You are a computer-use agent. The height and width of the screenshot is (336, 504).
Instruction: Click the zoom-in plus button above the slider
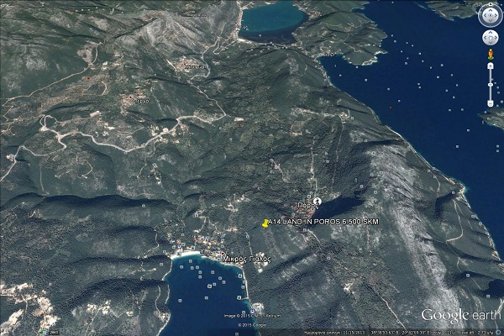point(490,65)
